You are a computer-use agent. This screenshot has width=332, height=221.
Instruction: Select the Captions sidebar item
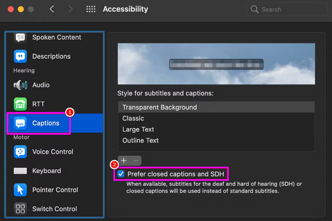(x=46, y=123)
